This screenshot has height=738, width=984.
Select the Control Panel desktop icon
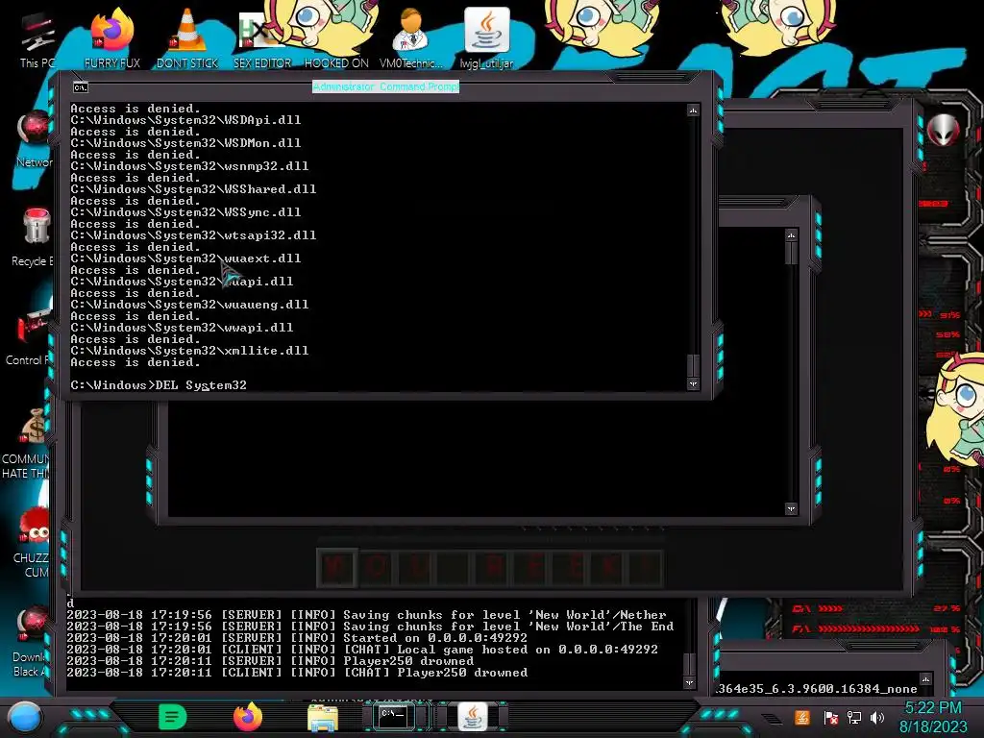(x=30, y=336)
